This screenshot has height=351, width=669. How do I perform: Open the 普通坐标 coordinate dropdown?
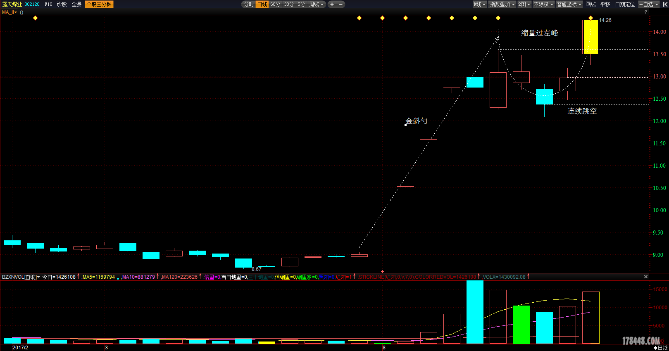569,4
